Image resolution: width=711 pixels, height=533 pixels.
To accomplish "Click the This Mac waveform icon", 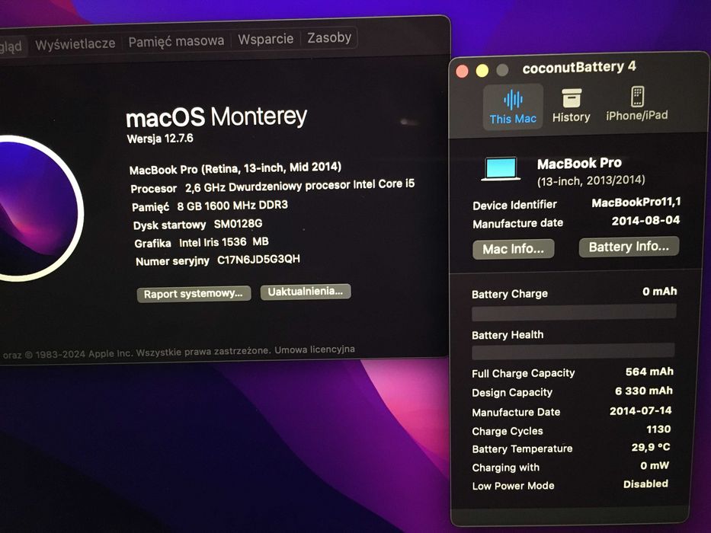I will (x=513, y=99).
